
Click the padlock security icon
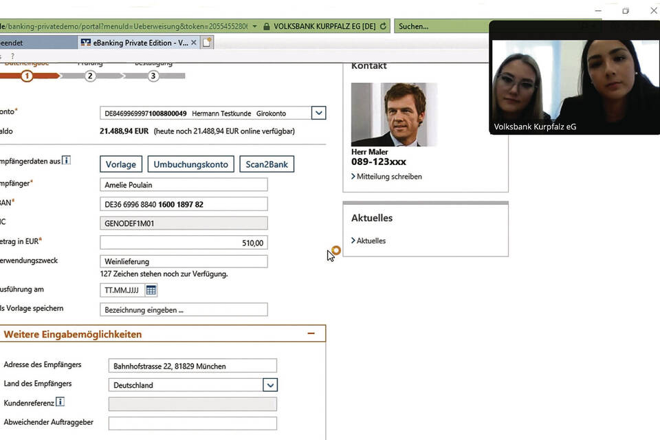pos(267,26)
